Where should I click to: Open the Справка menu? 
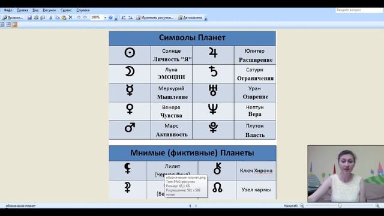click(83, 10)
